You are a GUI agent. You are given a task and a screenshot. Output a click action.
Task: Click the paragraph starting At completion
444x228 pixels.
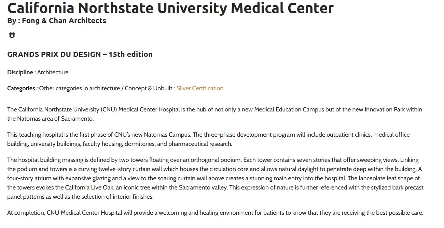[x=215, y=213]
